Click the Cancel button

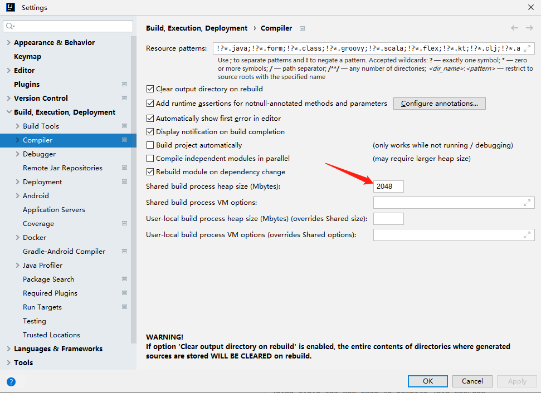[472, 381]
